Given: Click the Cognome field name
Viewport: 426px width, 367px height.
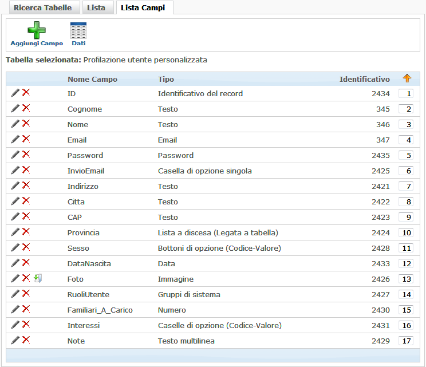Looking at the screenshot, I should point(85,109).
